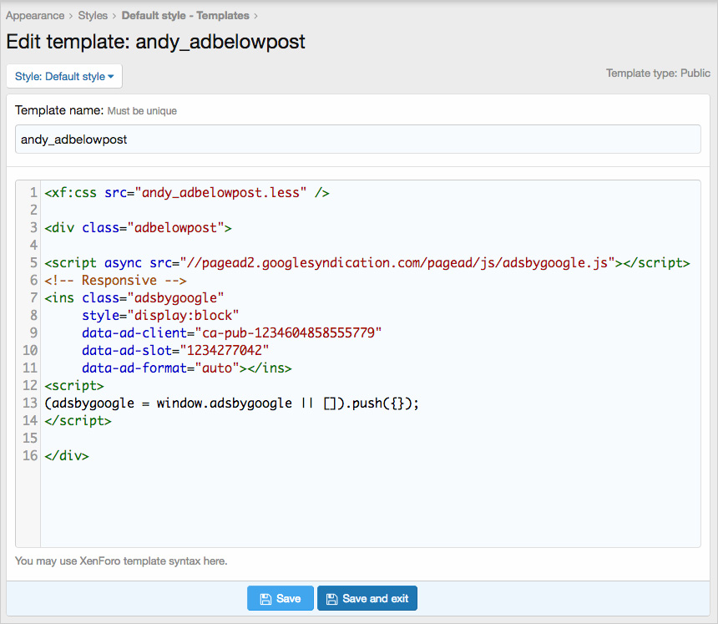Viewport: 718px width, 624px height.
Task: Click the googlesyndication script src line
Action: [x=367, y=263]
